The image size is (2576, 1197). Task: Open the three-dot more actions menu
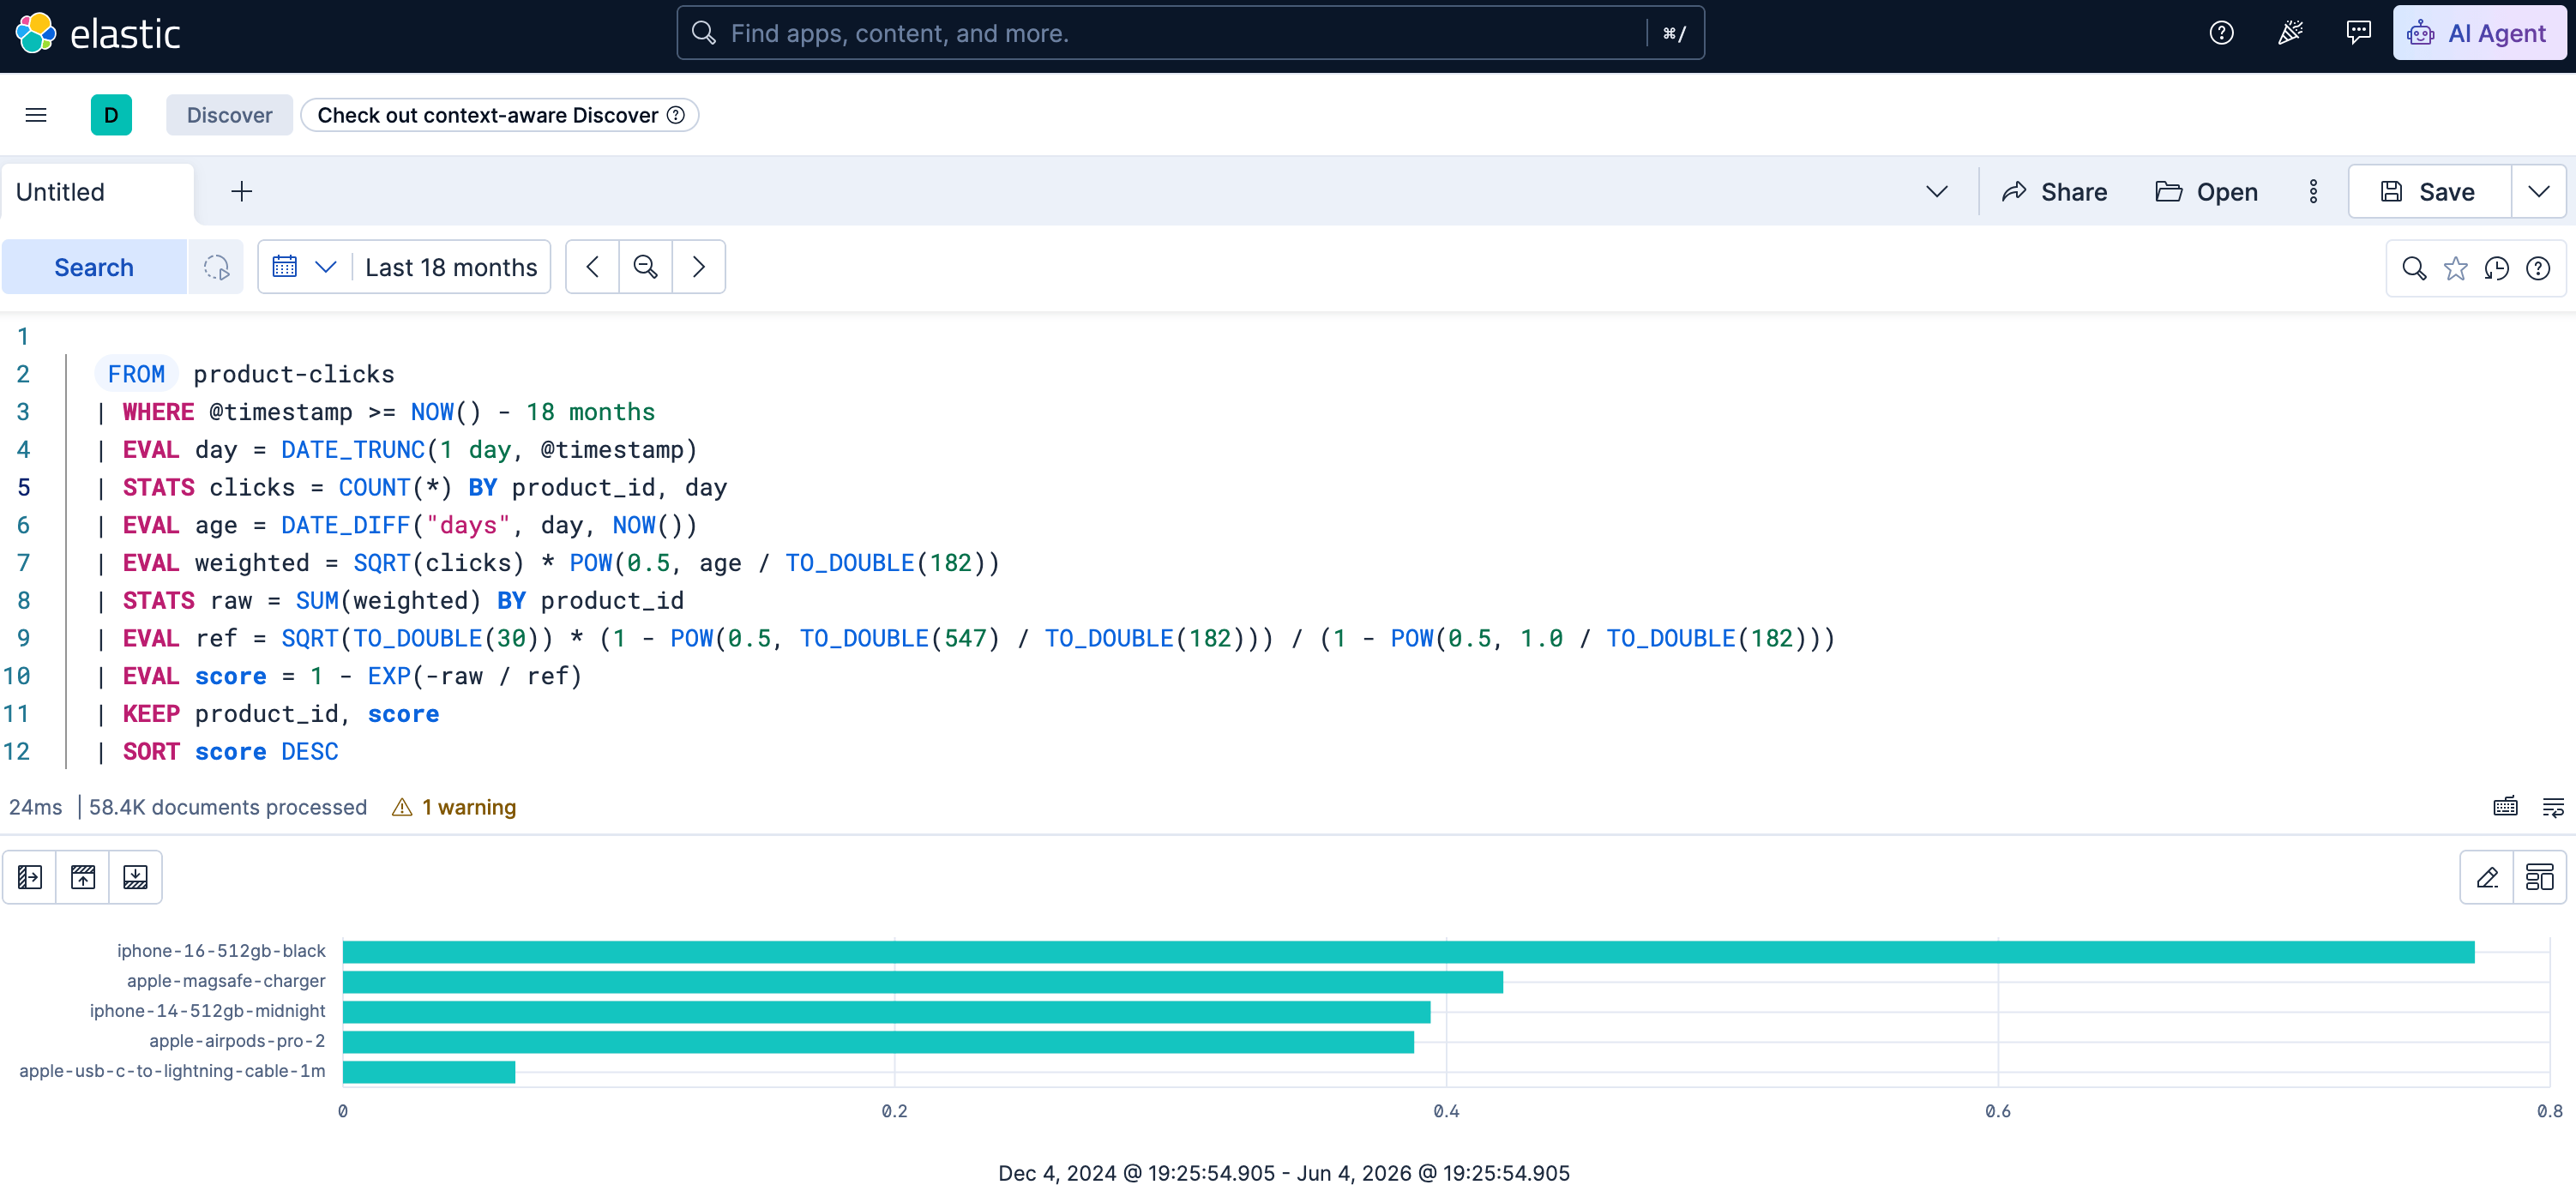pos(2313,192)
